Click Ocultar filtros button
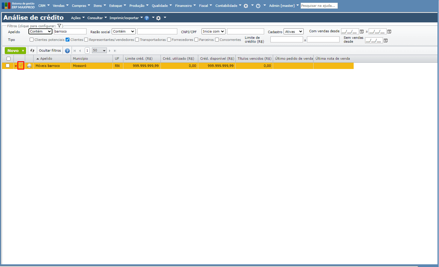This screenshot has width=439, height=267. point(50,50)
